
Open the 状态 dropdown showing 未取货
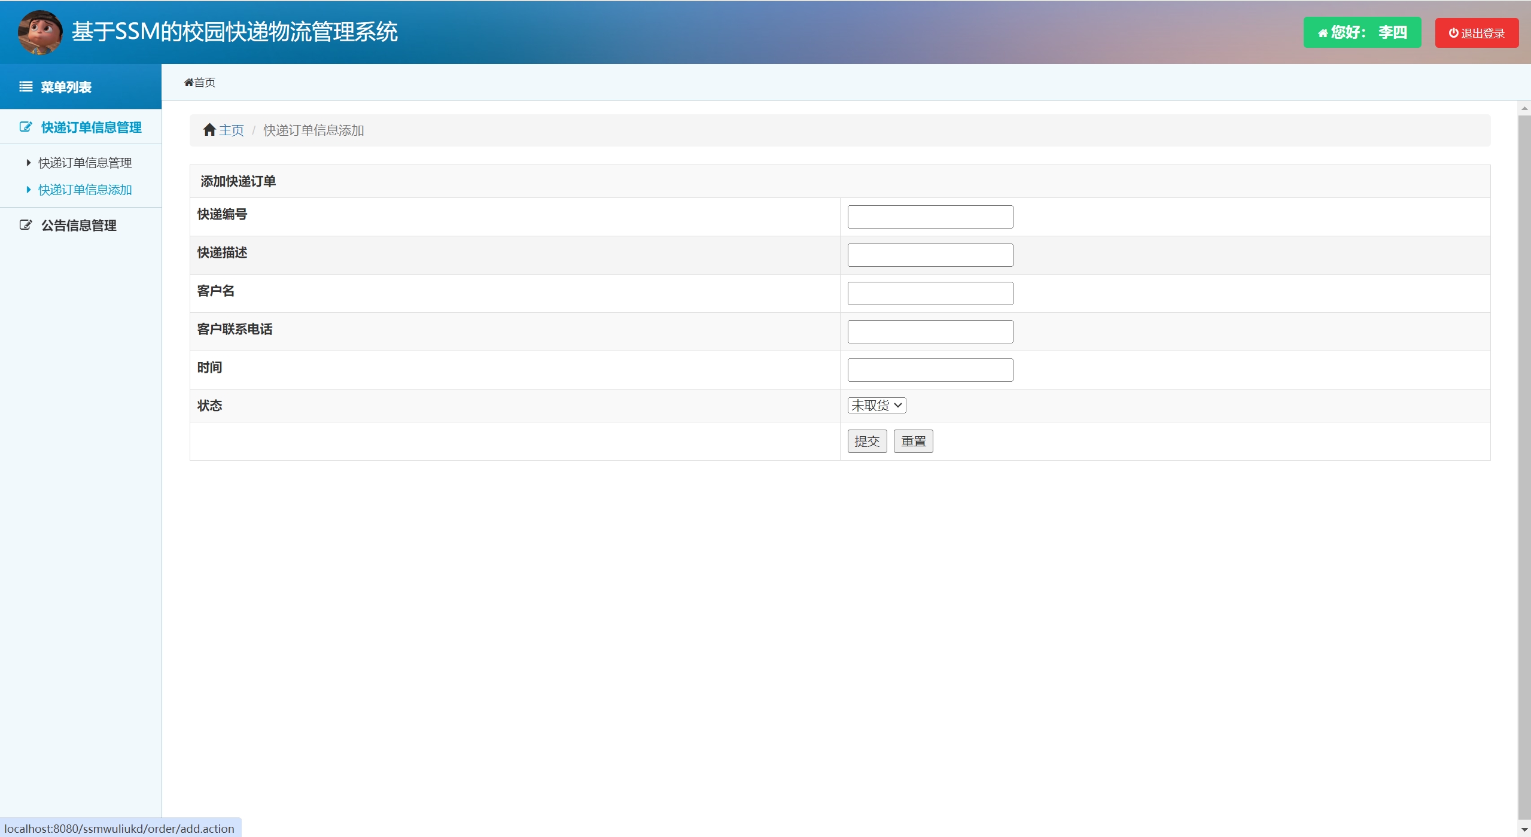point(876,406)
